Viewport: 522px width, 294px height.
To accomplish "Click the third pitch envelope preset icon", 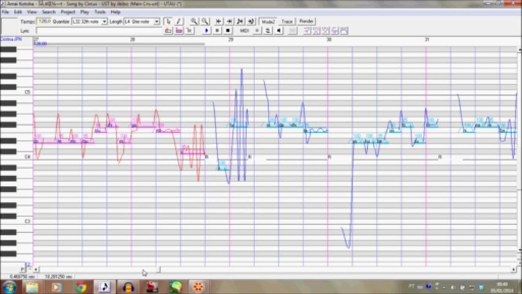I will (326, 31).
